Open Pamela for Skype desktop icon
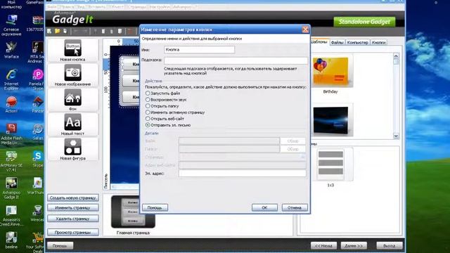This screenshot has height=253, width=450. [x=37, y=79]
